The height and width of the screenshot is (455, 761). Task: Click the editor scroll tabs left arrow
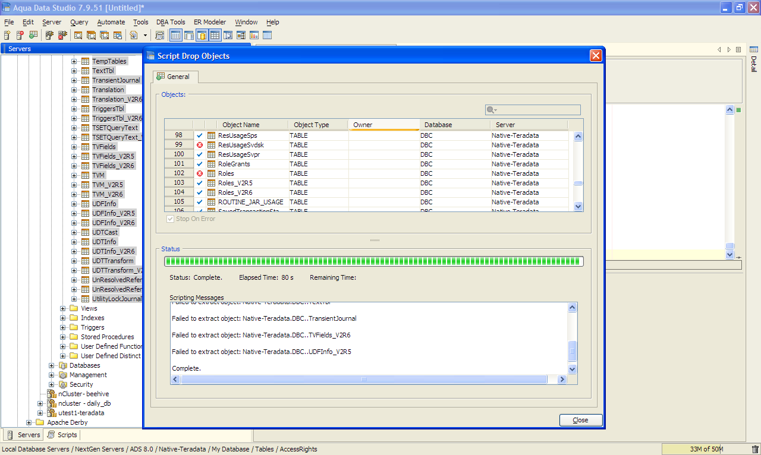pyautogui.click(x=719, y=50)
